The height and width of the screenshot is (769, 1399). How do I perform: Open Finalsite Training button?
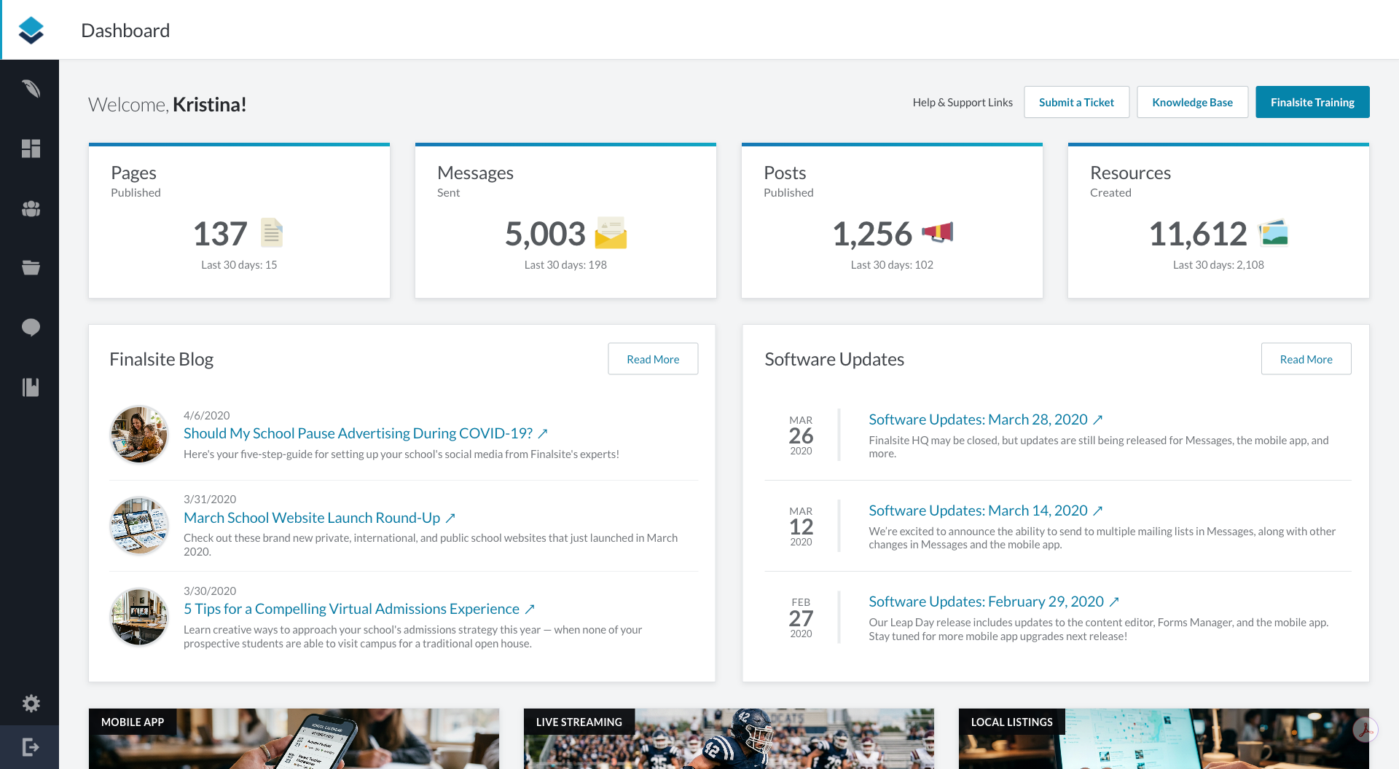pyautogui.click(x=1312, y=102)
